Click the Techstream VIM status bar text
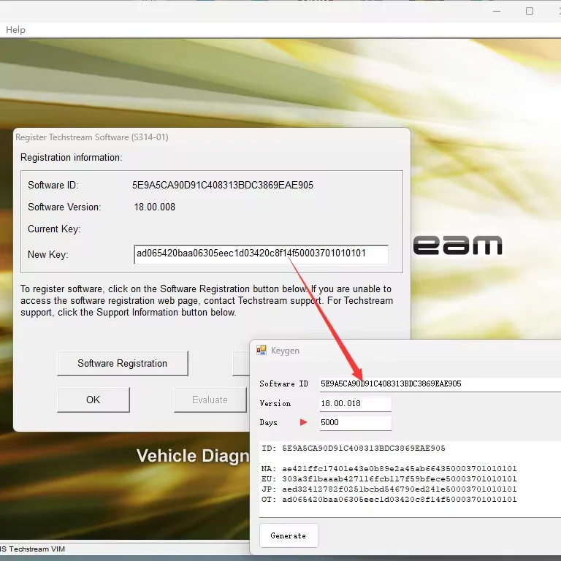Image resolution: width=561 pixels, height=561 pixels. coord(37,548)
